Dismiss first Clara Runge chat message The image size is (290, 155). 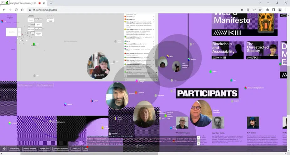coord(153,22)
